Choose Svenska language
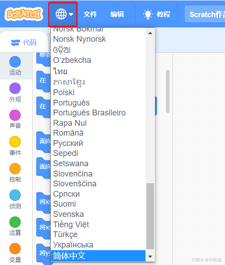225x265 pixels. (98, 214)
